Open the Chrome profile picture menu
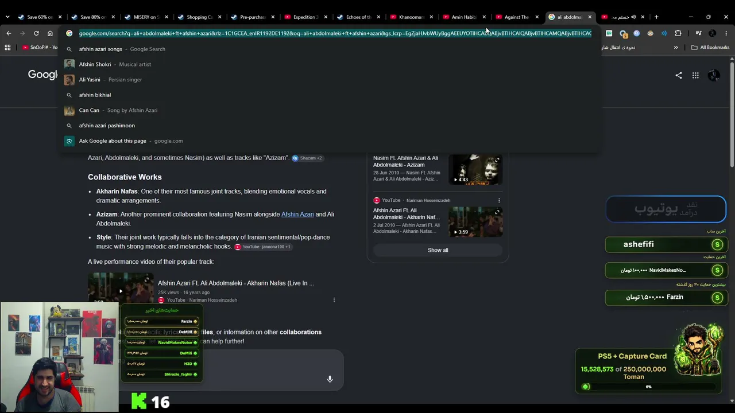This screenshot has width=735, height=413. click(x=713, y=33)
